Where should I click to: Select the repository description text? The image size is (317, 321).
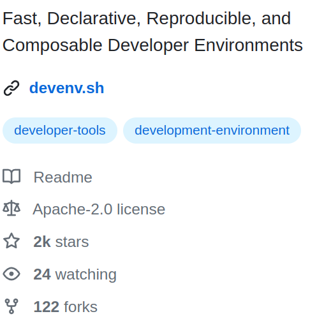[152, 32]
